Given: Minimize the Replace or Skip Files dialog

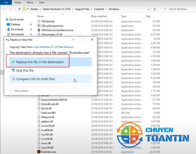Looking at the screenshot, I should pyautogui.click(x=73, y=40).
